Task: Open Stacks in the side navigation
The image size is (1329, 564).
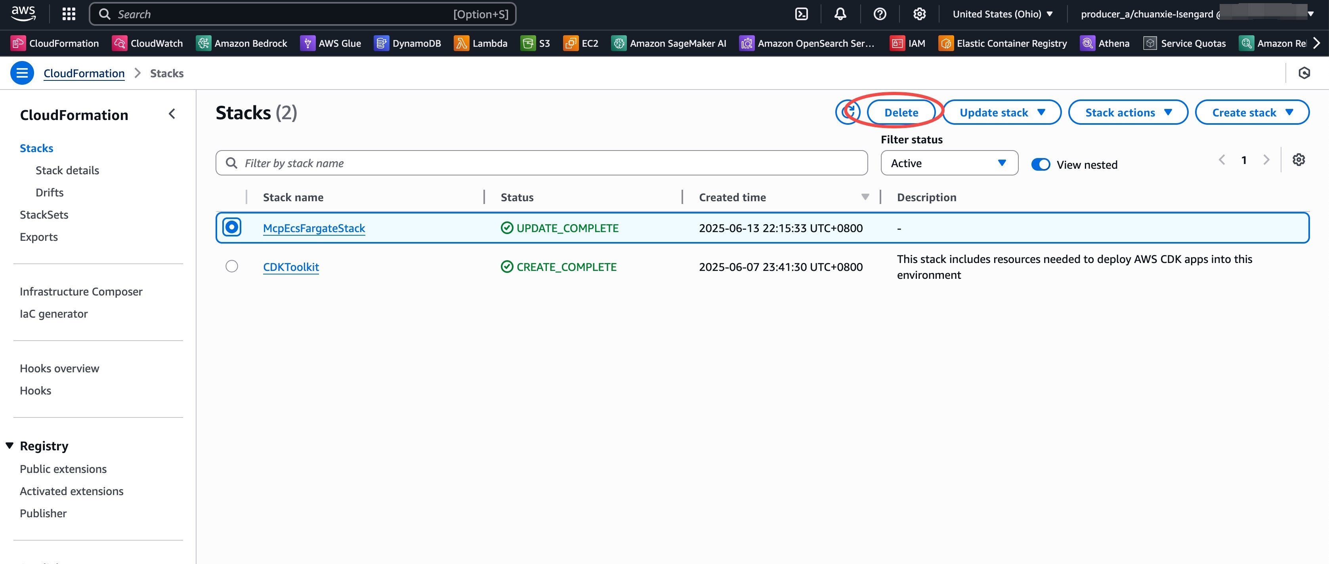Action: [36, 149]
